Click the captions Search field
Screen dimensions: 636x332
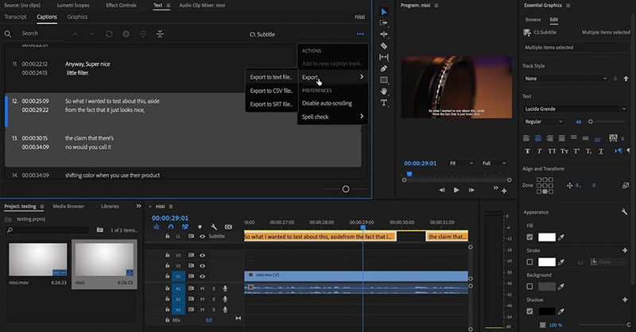[x=41, y=33]
